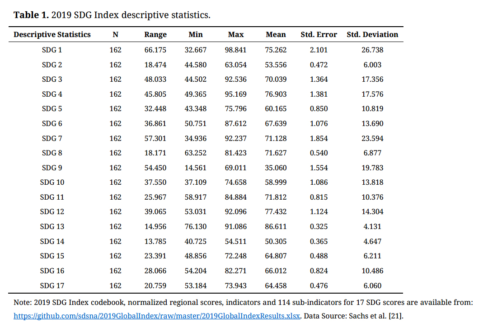Click the SDG 13 mean value 86.611
483x332 pixels.
click(276, 226)
